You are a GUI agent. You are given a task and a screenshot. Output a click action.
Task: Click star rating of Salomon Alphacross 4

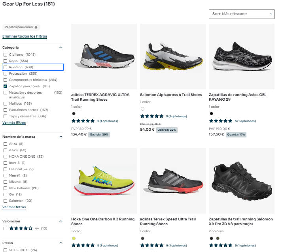point(152,116)
